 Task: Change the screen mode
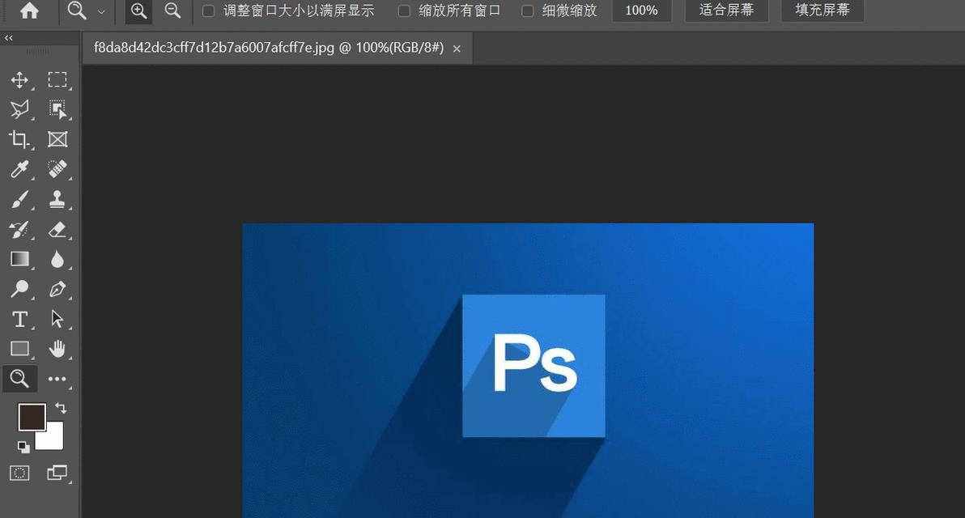click(57, 473)
